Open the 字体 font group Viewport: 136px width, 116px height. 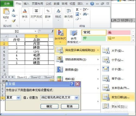tap(25, 14)
